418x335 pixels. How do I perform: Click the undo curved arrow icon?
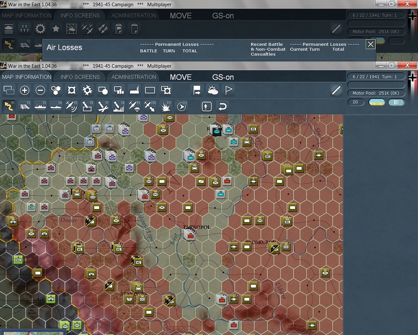pyautogui.click(x=222, y=106)
